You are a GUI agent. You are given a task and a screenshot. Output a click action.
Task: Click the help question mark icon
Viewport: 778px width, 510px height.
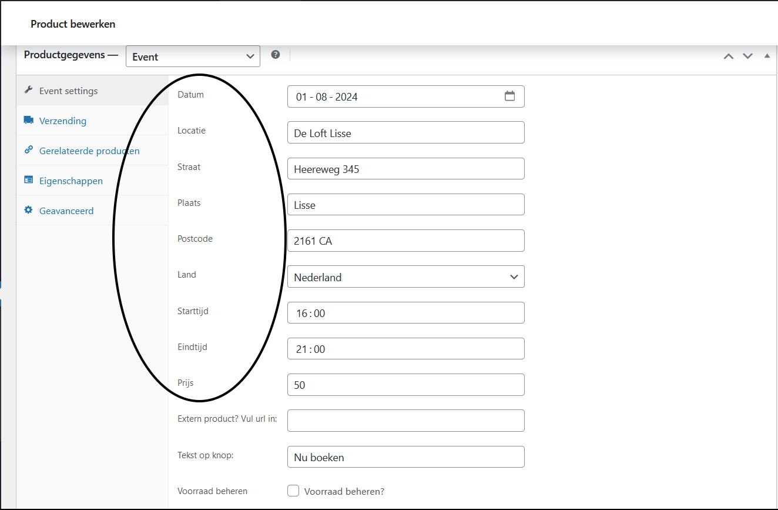(276, 55)
